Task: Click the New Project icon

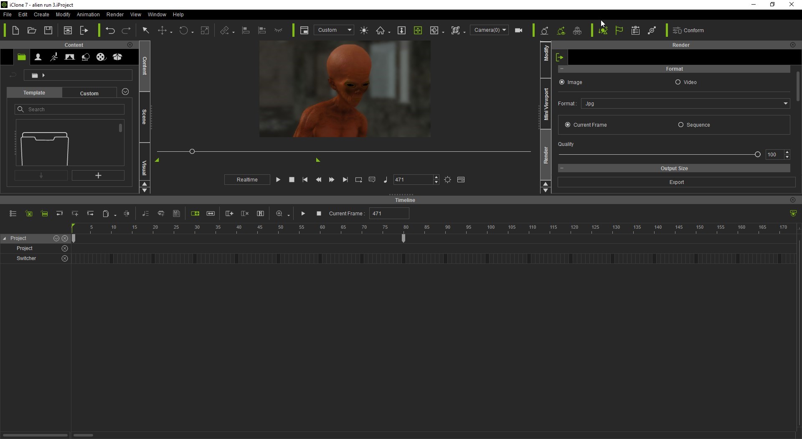Action: [x=15, y=30]
